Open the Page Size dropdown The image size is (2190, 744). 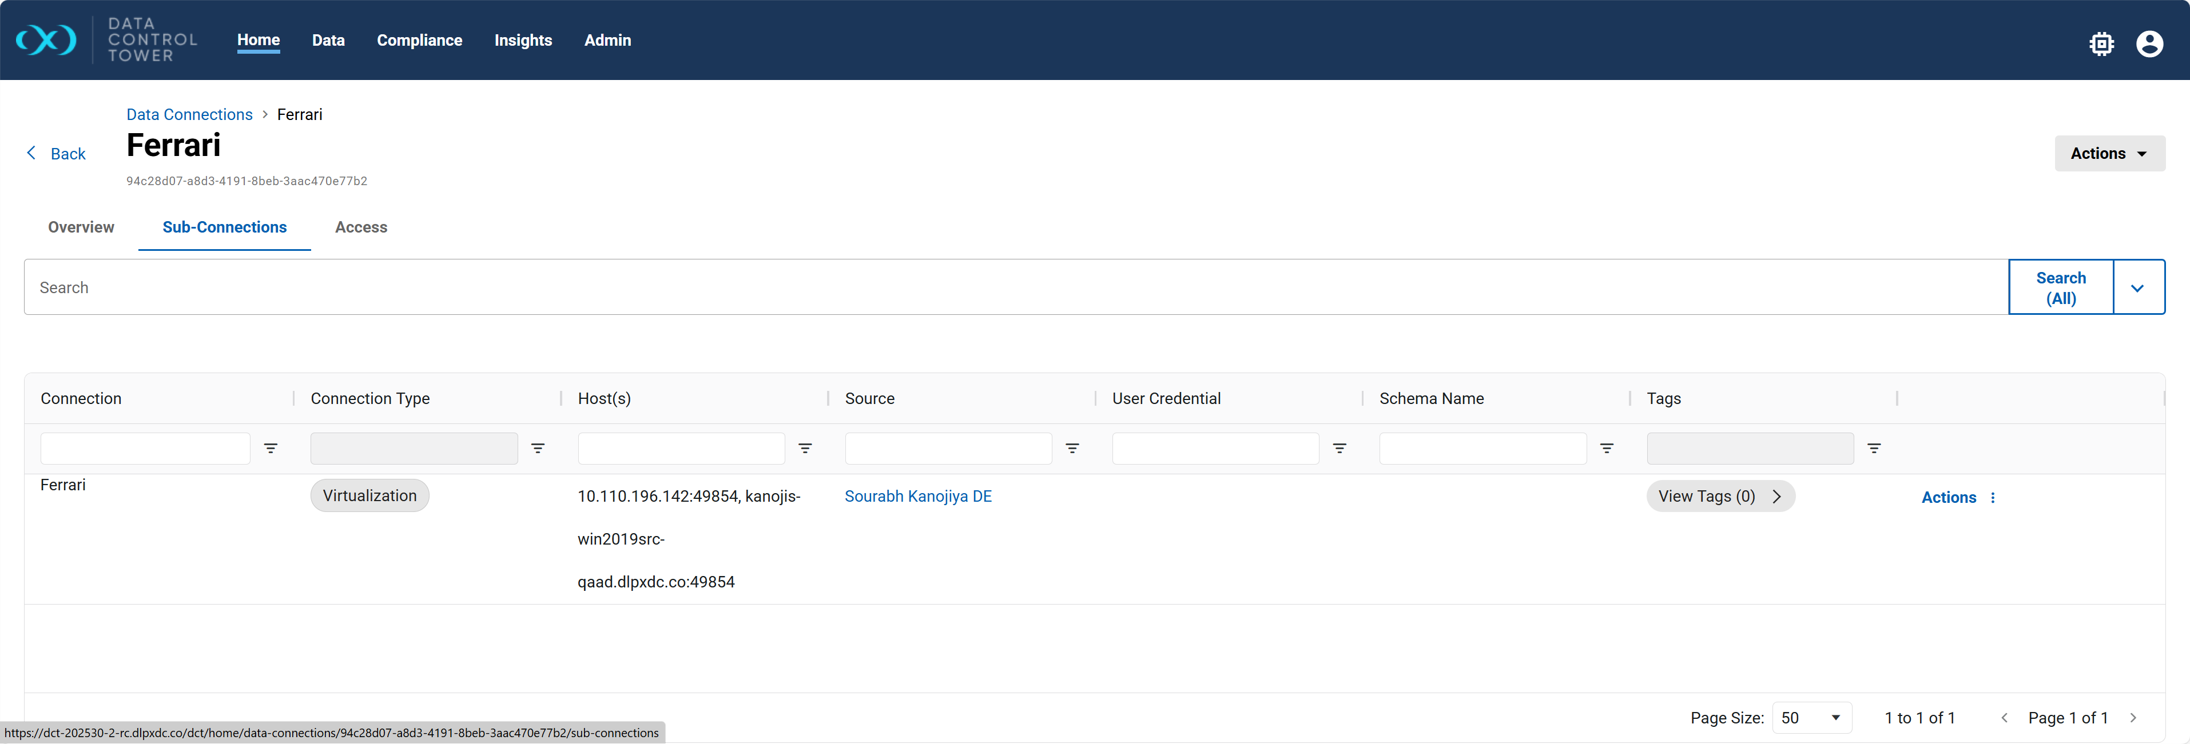click(1811, 718)
